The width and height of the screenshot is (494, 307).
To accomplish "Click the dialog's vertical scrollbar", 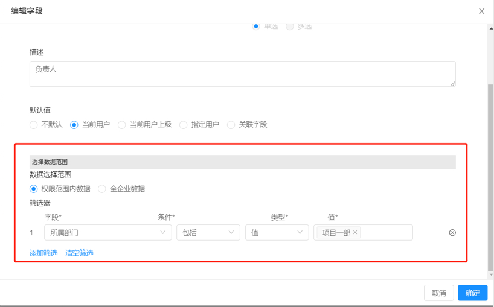I will [x=490, y=175].
